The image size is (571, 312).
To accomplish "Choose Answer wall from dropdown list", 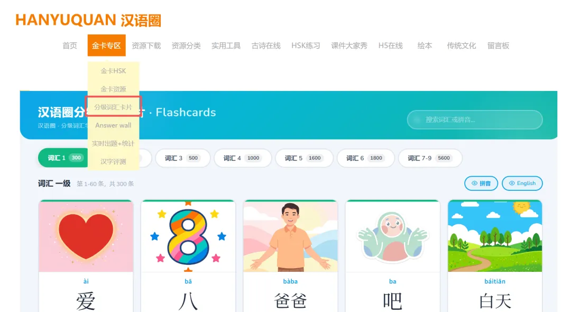I will tap(113, 125).
